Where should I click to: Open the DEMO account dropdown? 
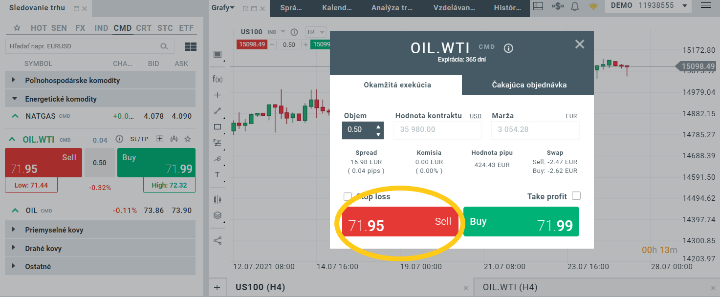684,5
